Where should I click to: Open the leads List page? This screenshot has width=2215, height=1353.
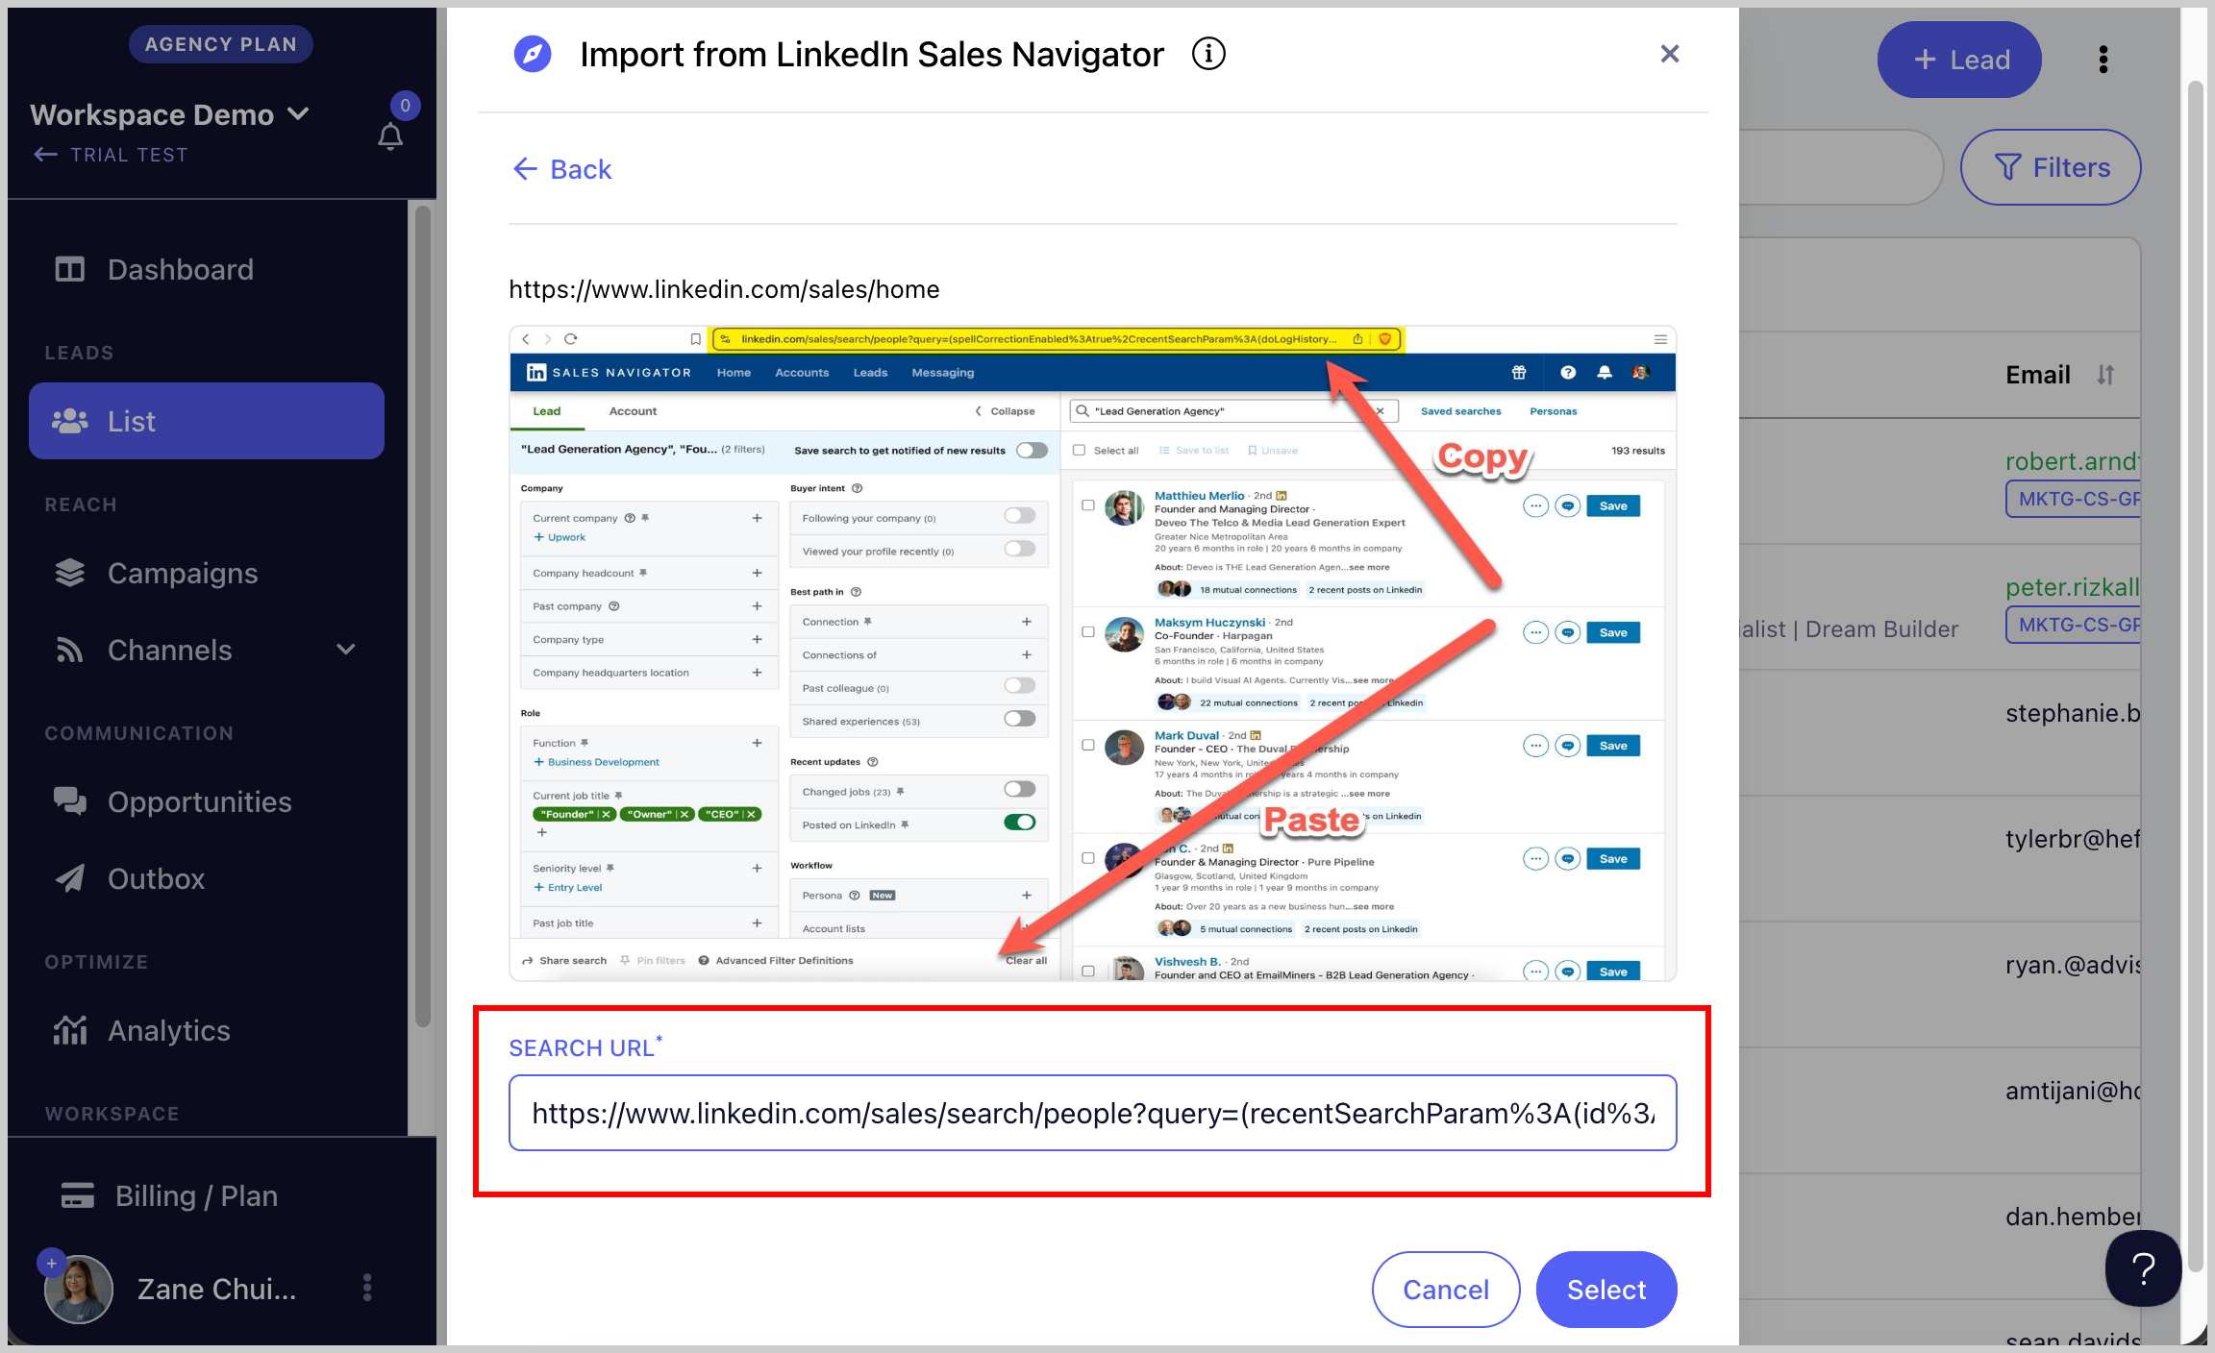click(207, 421)
